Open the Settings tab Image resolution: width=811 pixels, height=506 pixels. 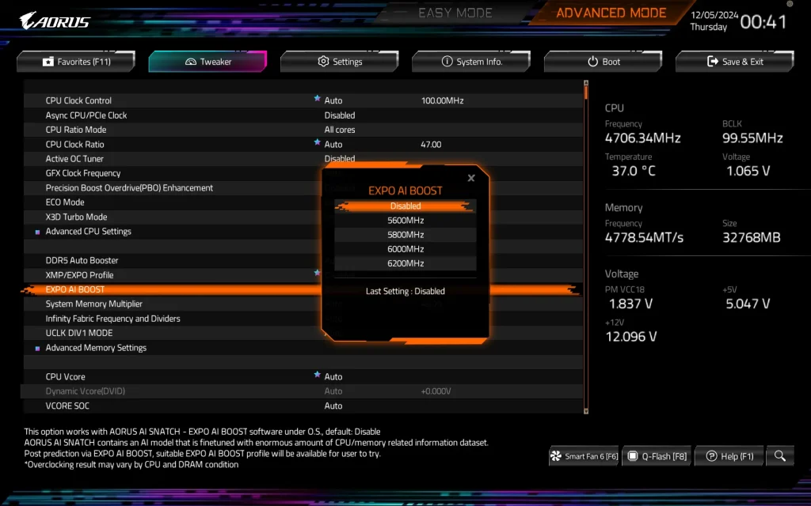point(340,62)
